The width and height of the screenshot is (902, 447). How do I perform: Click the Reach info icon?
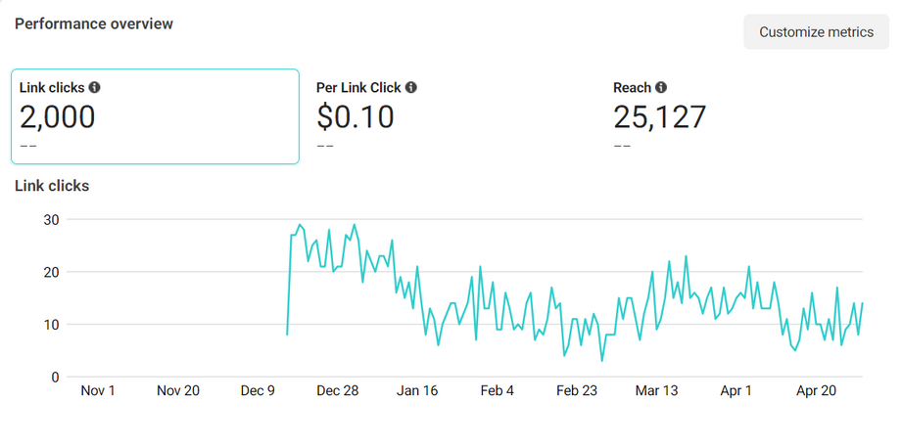pyautogui.click(x=661, y=87)
